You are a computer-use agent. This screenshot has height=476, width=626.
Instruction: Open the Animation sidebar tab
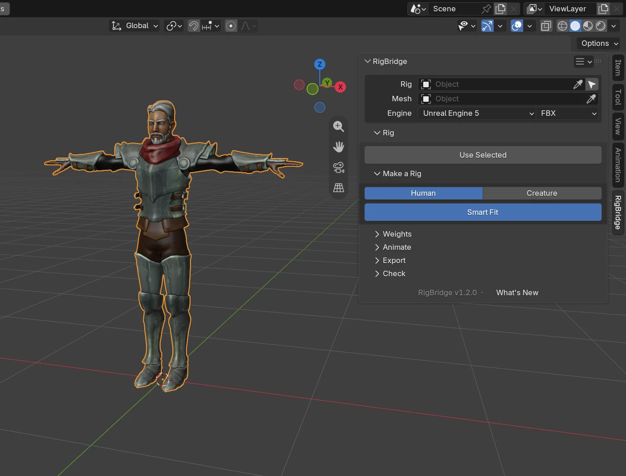(x=618, y=165)
